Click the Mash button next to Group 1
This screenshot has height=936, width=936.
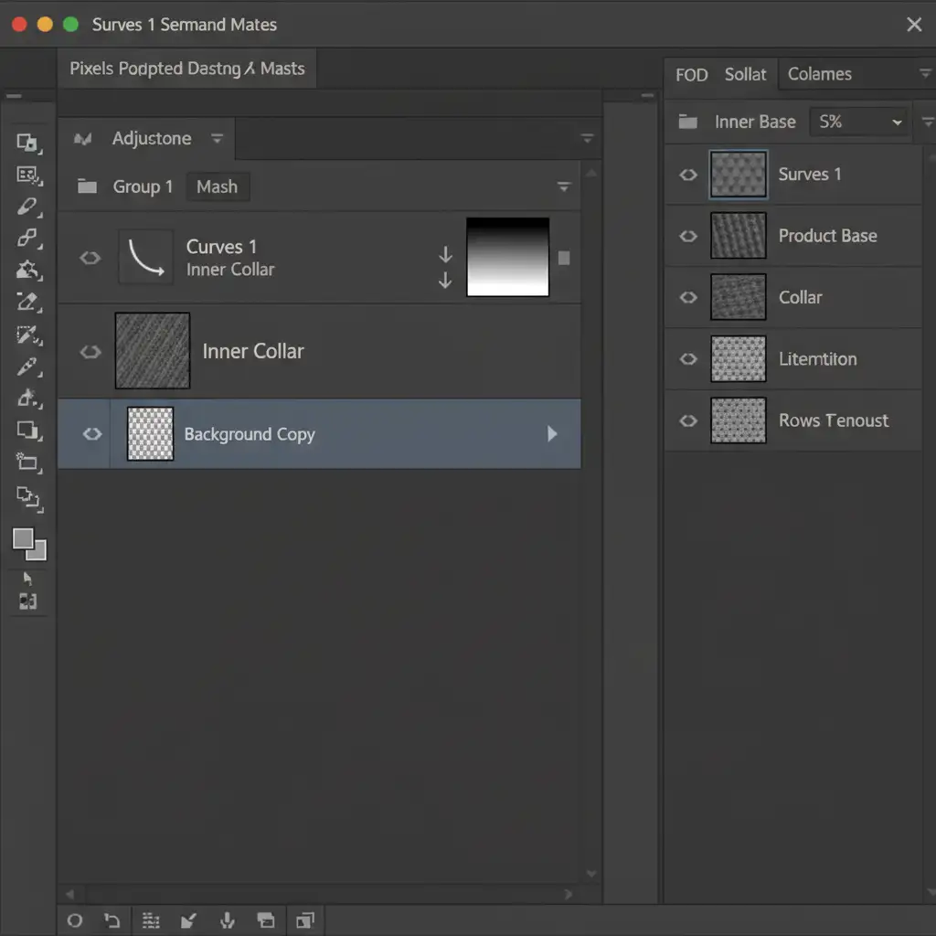[217, 186]
